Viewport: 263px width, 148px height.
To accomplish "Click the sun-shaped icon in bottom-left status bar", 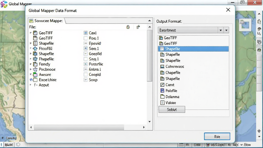I will [18, 144].
